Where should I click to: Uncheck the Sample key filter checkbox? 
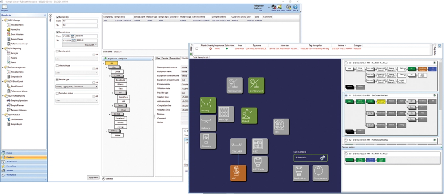57,17
